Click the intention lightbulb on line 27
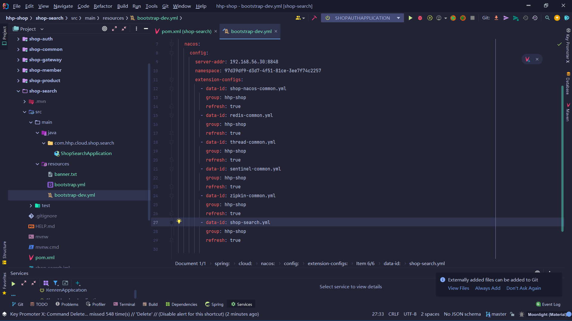This screenshot has width=572, height=321. point(179,221)
